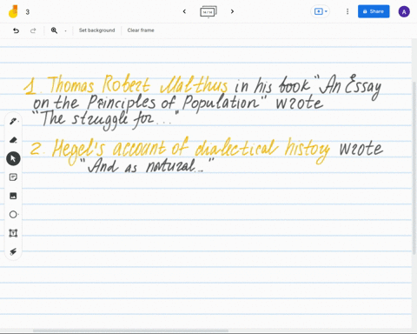
Task: Add a sticky note
Action: pyautogui.click(x=13, y=177)
